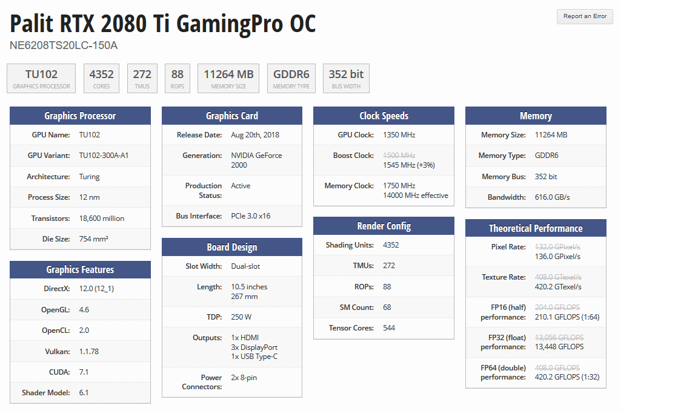The image size is (698, 411).
Task: Click the 420.2 GFLOPS (1:32) FP64 value
Action: (x=567, y=377)
